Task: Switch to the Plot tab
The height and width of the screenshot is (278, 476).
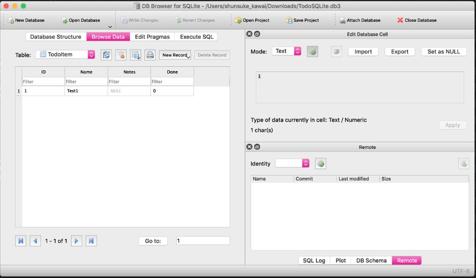Action: [x=341, y=260]
